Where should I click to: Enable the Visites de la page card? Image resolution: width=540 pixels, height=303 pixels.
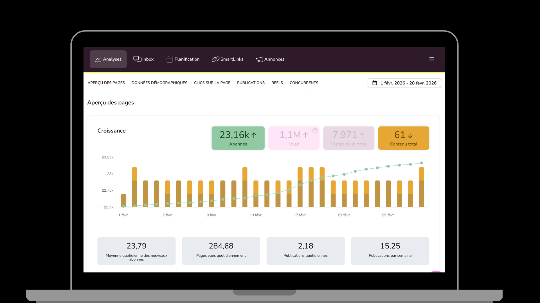click(348, 138)
